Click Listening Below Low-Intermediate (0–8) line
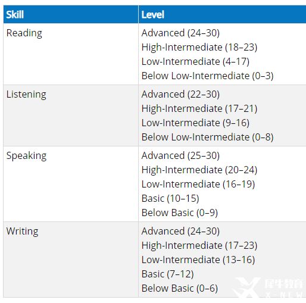The image size is (306, 303). click(208, 138)
